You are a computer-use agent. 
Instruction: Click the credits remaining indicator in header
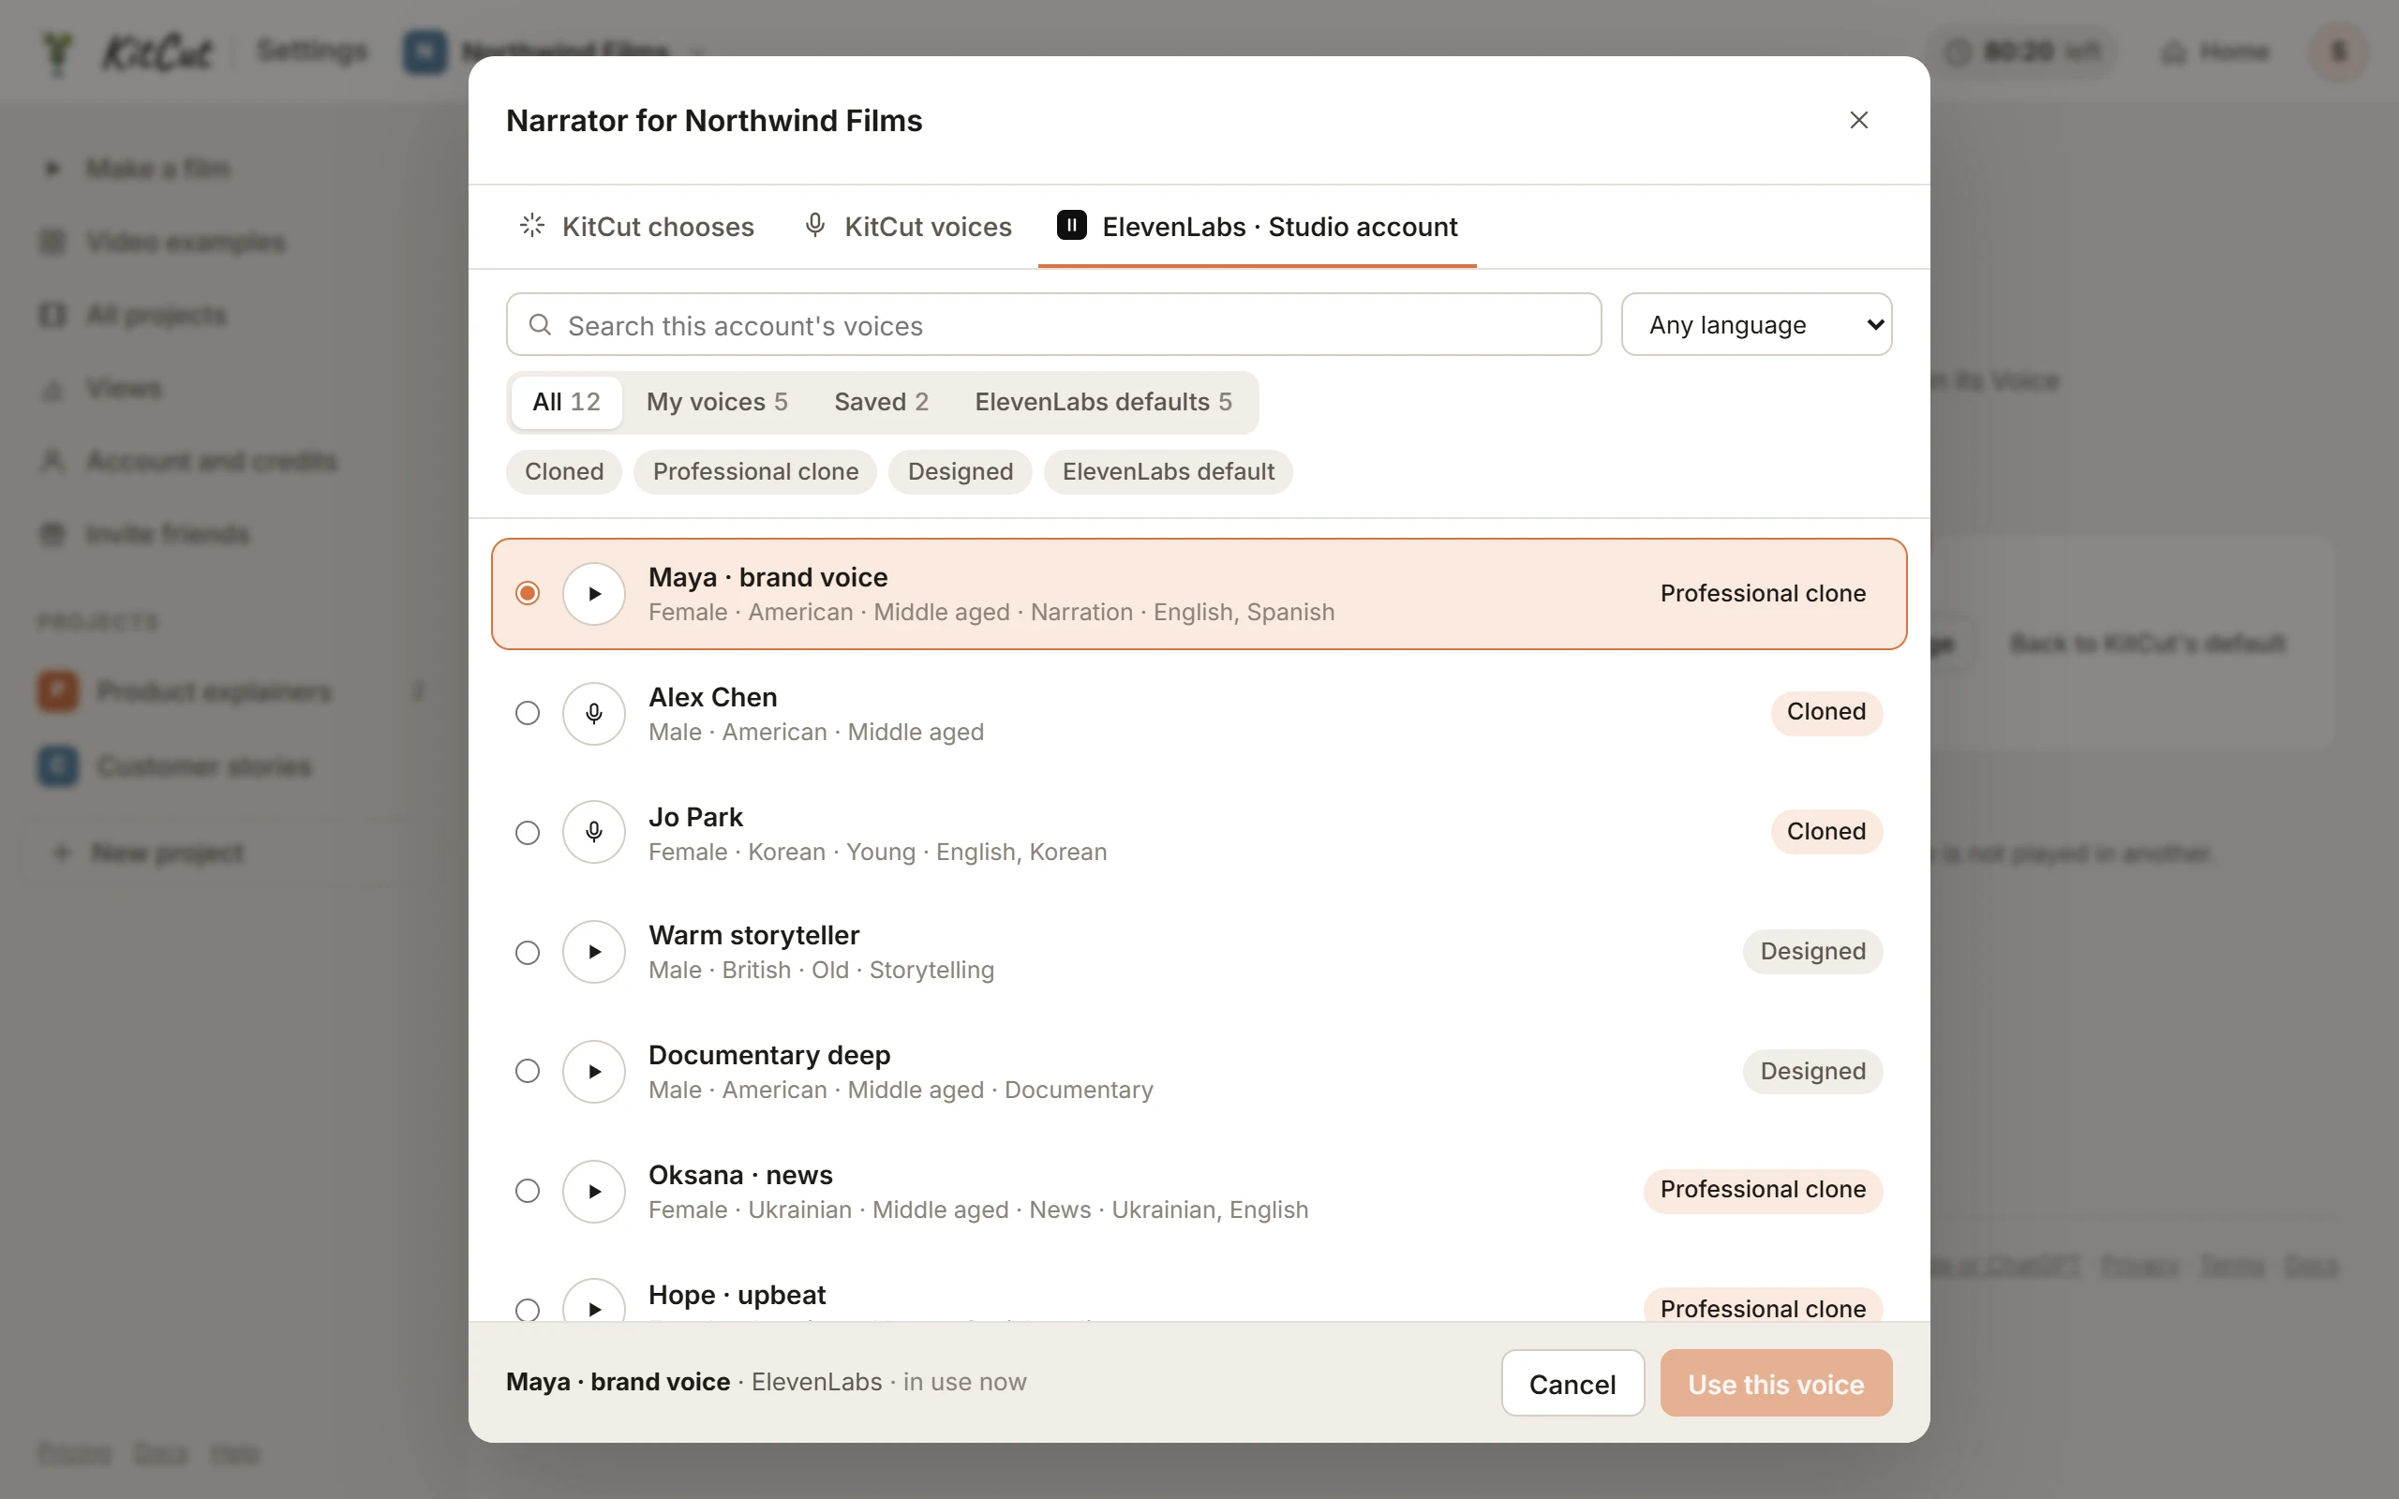(2022, 52)
